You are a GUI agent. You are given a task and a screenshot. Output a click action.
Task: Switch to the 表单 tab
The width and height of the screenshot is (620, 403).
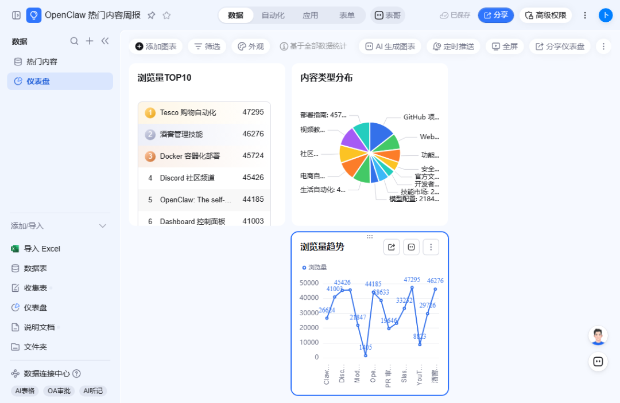347,15
